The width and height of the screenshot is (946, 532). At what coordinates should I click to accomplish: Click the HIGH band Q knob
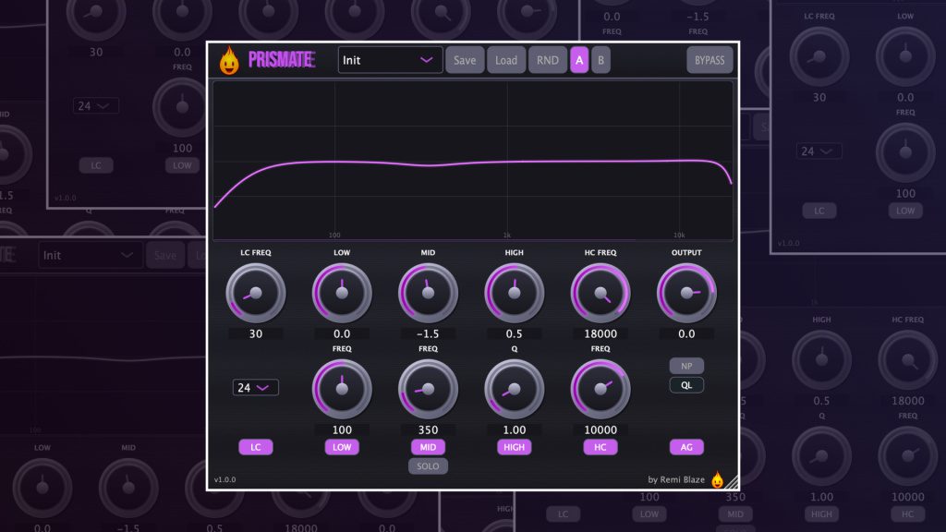tap(514, 389)
